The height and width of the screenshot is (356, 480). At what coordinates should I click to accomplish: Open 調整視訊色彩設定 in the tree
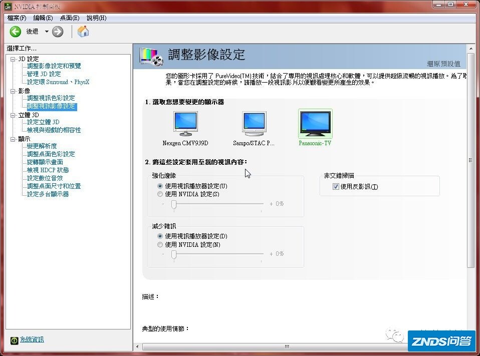click(51, 98)
